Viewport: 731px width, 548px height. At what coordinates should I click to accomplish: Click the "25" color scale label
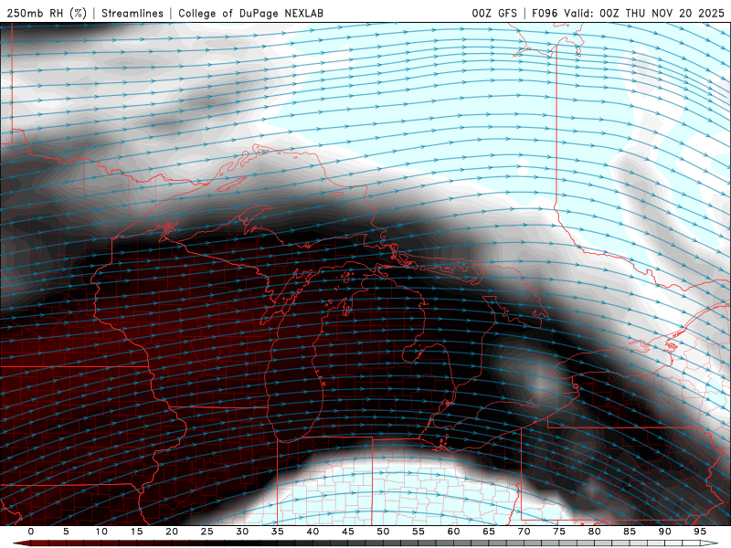point(207,532)
